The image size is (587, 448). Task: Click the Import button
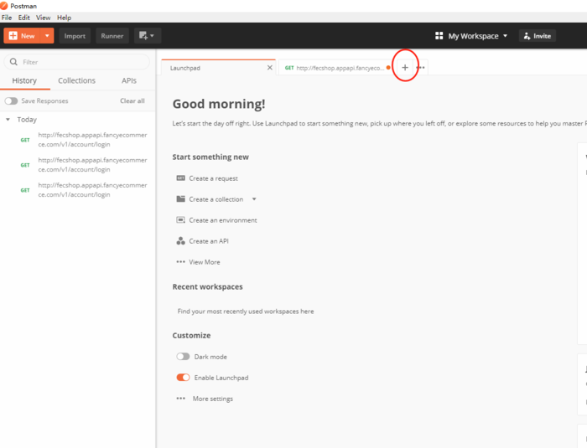coord(75,36)
